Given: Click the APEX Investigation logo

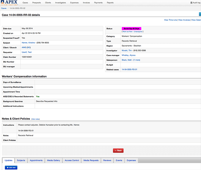Looking at the screenshot, I should pyautogui.click(x=9, y=3).
